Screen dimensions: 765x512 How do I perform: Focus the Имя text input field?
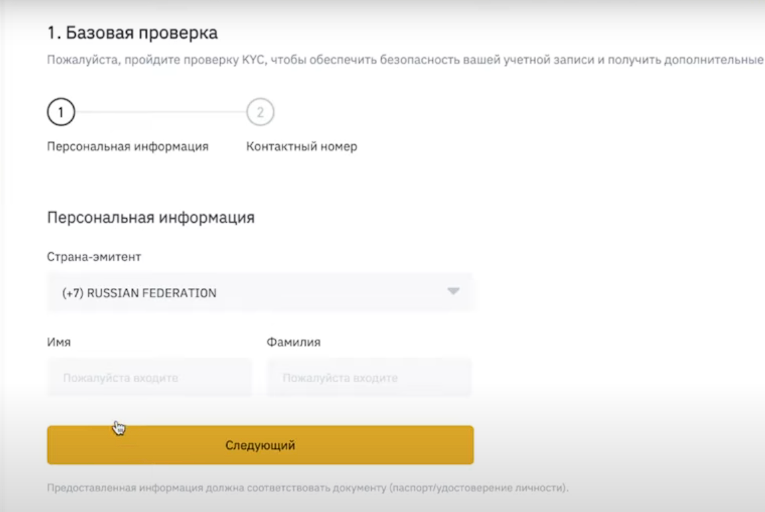pos(149,378)
